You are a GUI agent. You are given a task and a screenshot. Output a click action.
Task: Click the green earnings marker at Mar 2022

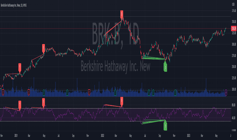tap(115, 92)
